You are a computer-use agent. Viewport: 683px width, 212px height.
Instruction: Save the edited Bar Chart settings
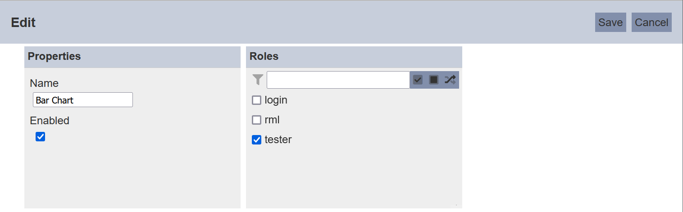610,23
